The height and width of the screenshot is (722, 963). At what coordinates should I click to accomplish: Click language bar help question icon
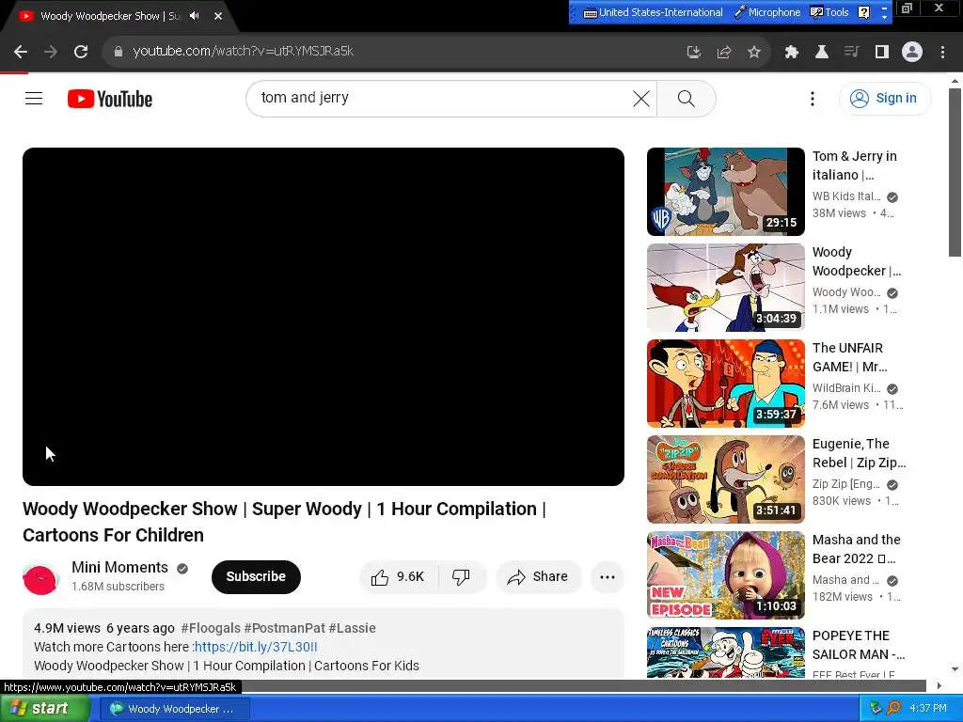[x=863, y=12]
